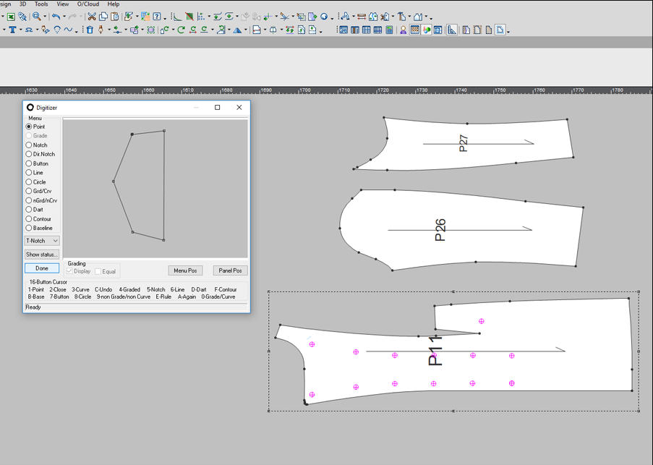Viewport: 653px width, 465px height.
Task: Open the T-Notch dropdown
Action: 42,241
